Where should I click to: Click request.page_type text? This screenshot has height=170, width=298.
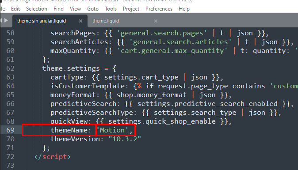tap(193, 86)
